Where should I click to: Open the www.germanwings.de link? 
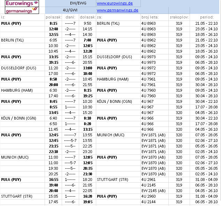[x=117, y=10]
